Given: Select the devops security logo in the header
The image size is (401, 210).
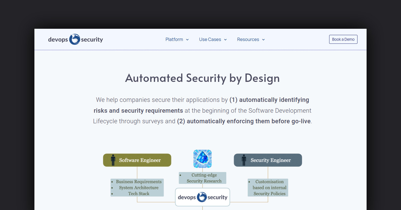Looking at the screenshot, I should (x=76, y=39).
